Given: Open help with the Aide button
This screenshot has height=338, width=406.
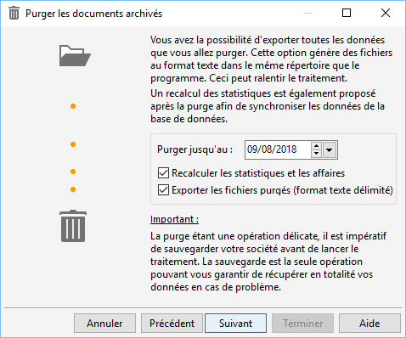Looking at the screenshot, I should coord(369,323).
